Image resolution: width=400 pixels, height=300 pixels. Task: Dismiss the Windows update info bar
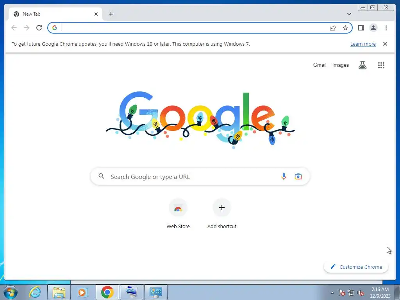click(x=385, y=44)
